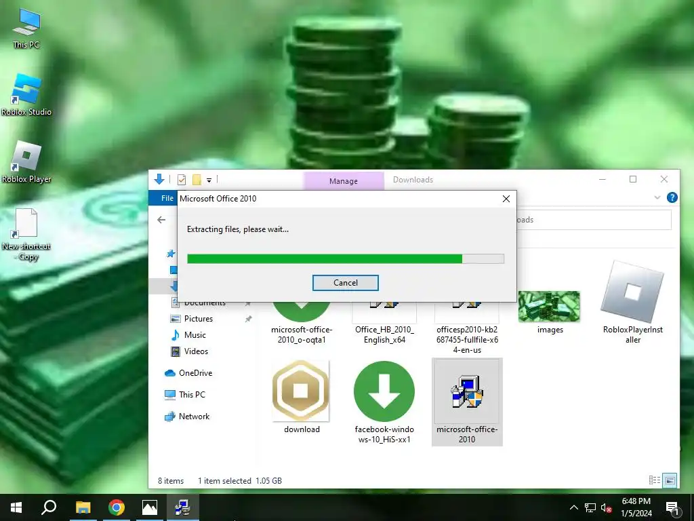Viewport: 694px width, 521px height.
Task: Maximize the Downloads Explorer window
Action: point(633,179)
